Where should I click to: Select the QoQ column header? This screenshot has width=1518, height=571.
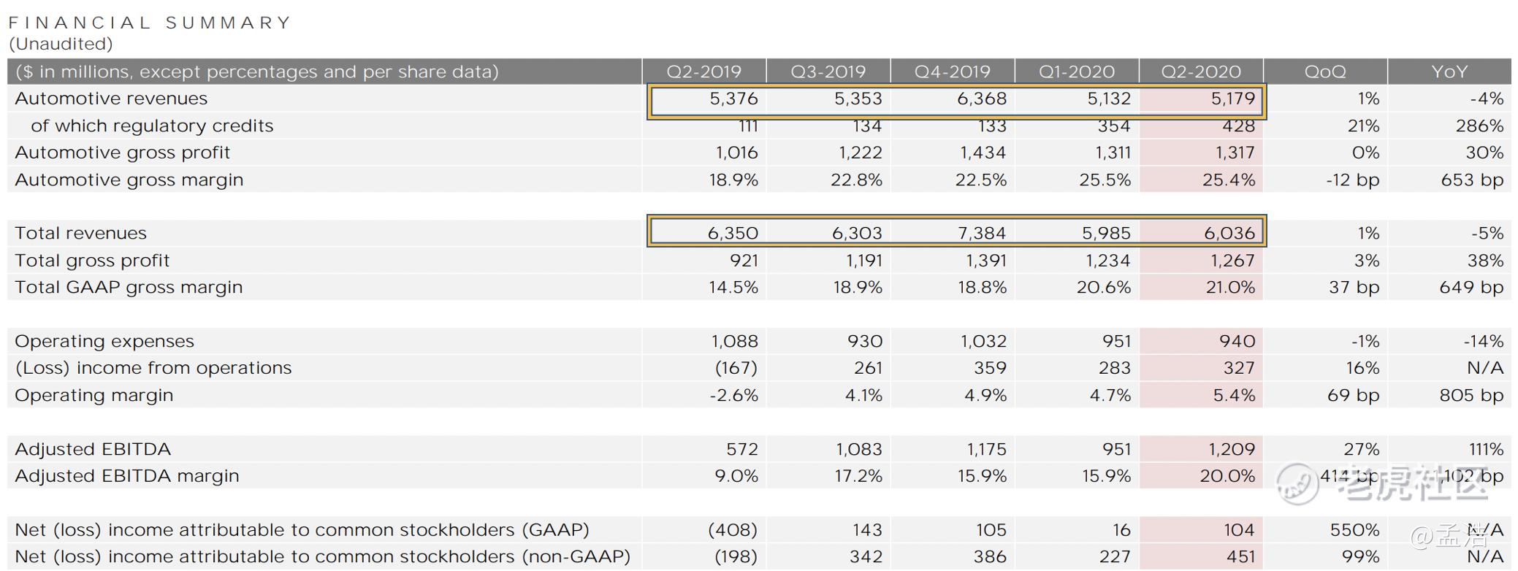point(1324,72)
